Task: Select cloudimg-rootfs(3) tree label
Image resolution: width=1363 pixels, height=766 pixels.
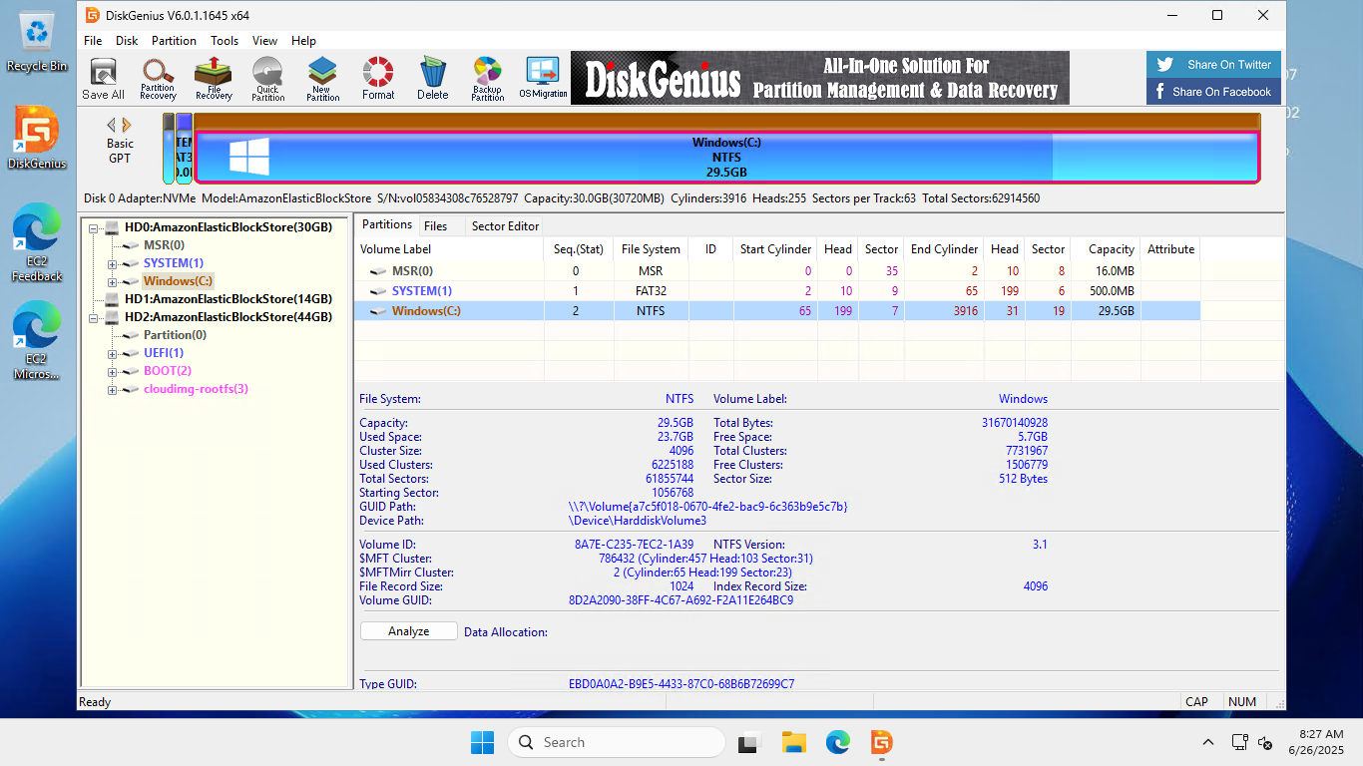Action: (x=196, y=389)
